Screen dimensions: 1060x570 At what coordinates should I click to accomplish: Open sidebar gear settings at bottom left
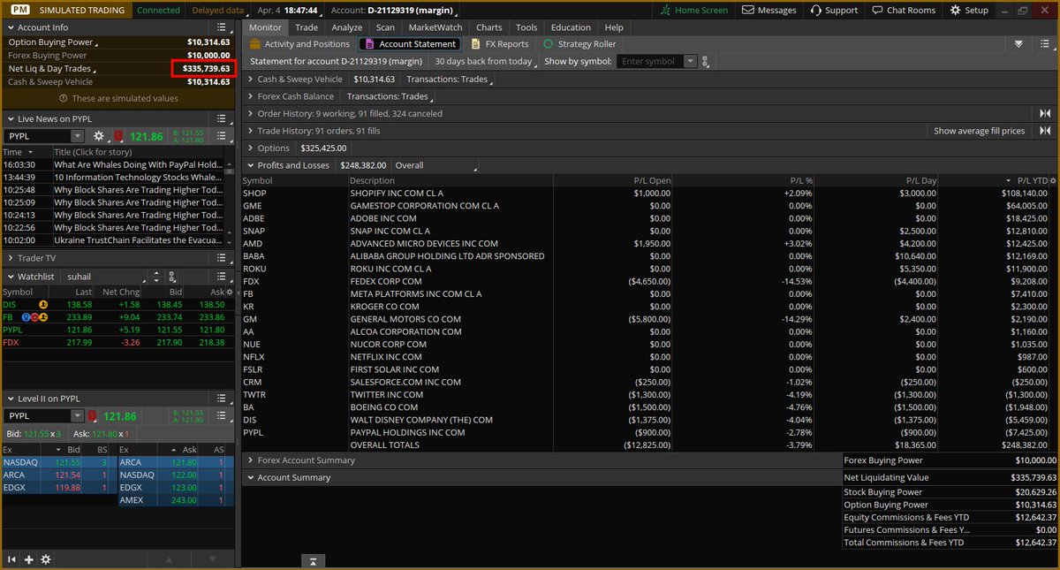pos(46,559)
